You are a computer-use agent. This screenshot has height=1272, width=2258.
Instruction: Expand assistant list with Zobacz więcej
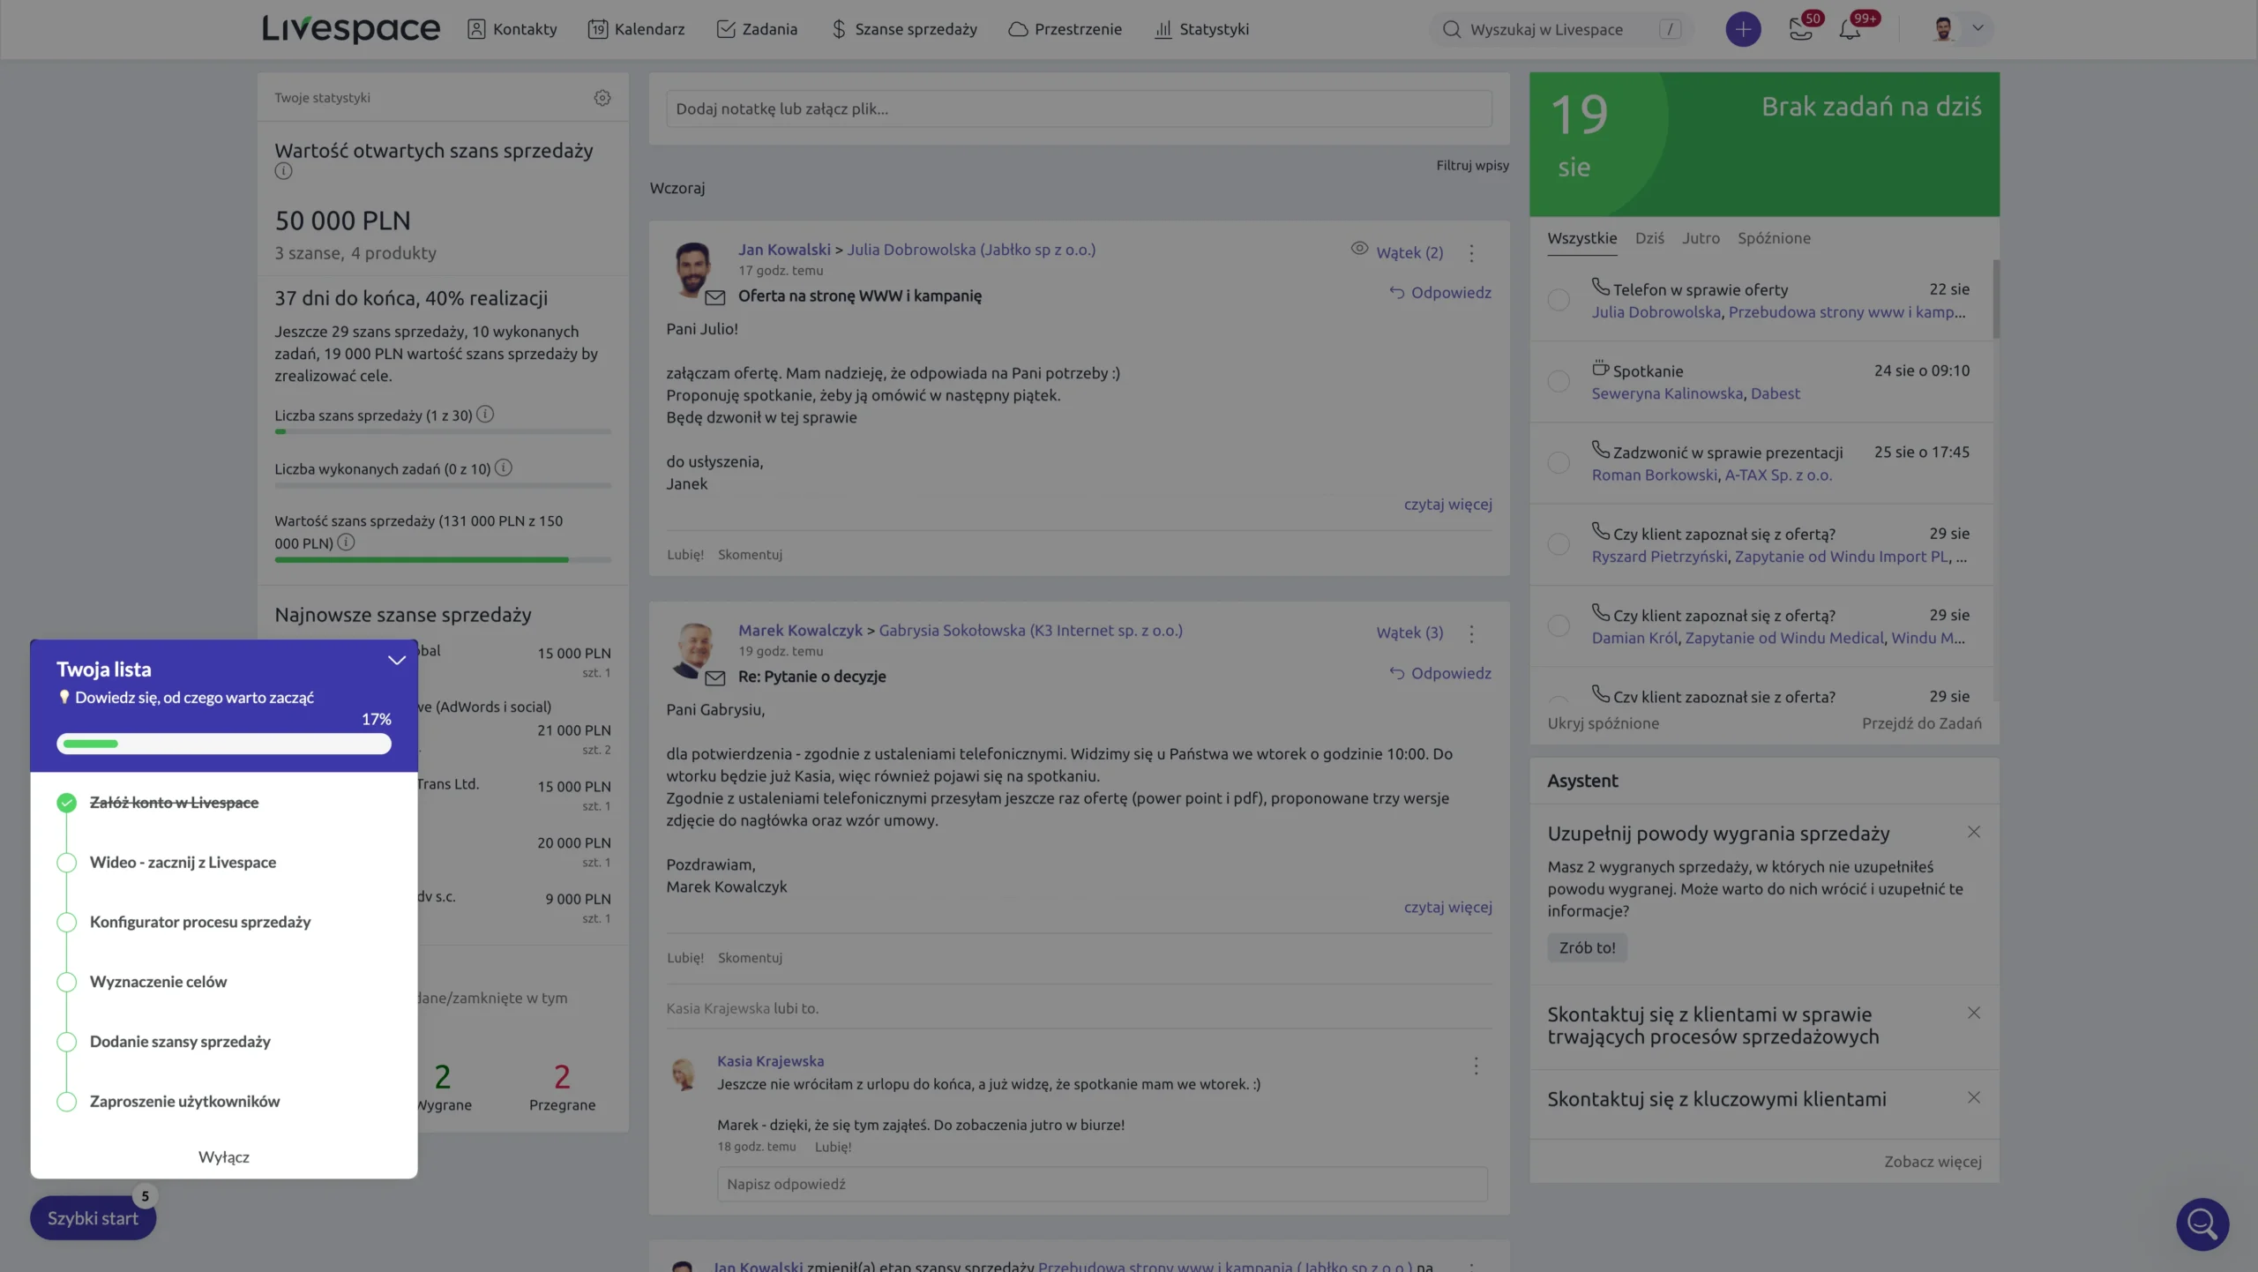tap(1933, 1162)
